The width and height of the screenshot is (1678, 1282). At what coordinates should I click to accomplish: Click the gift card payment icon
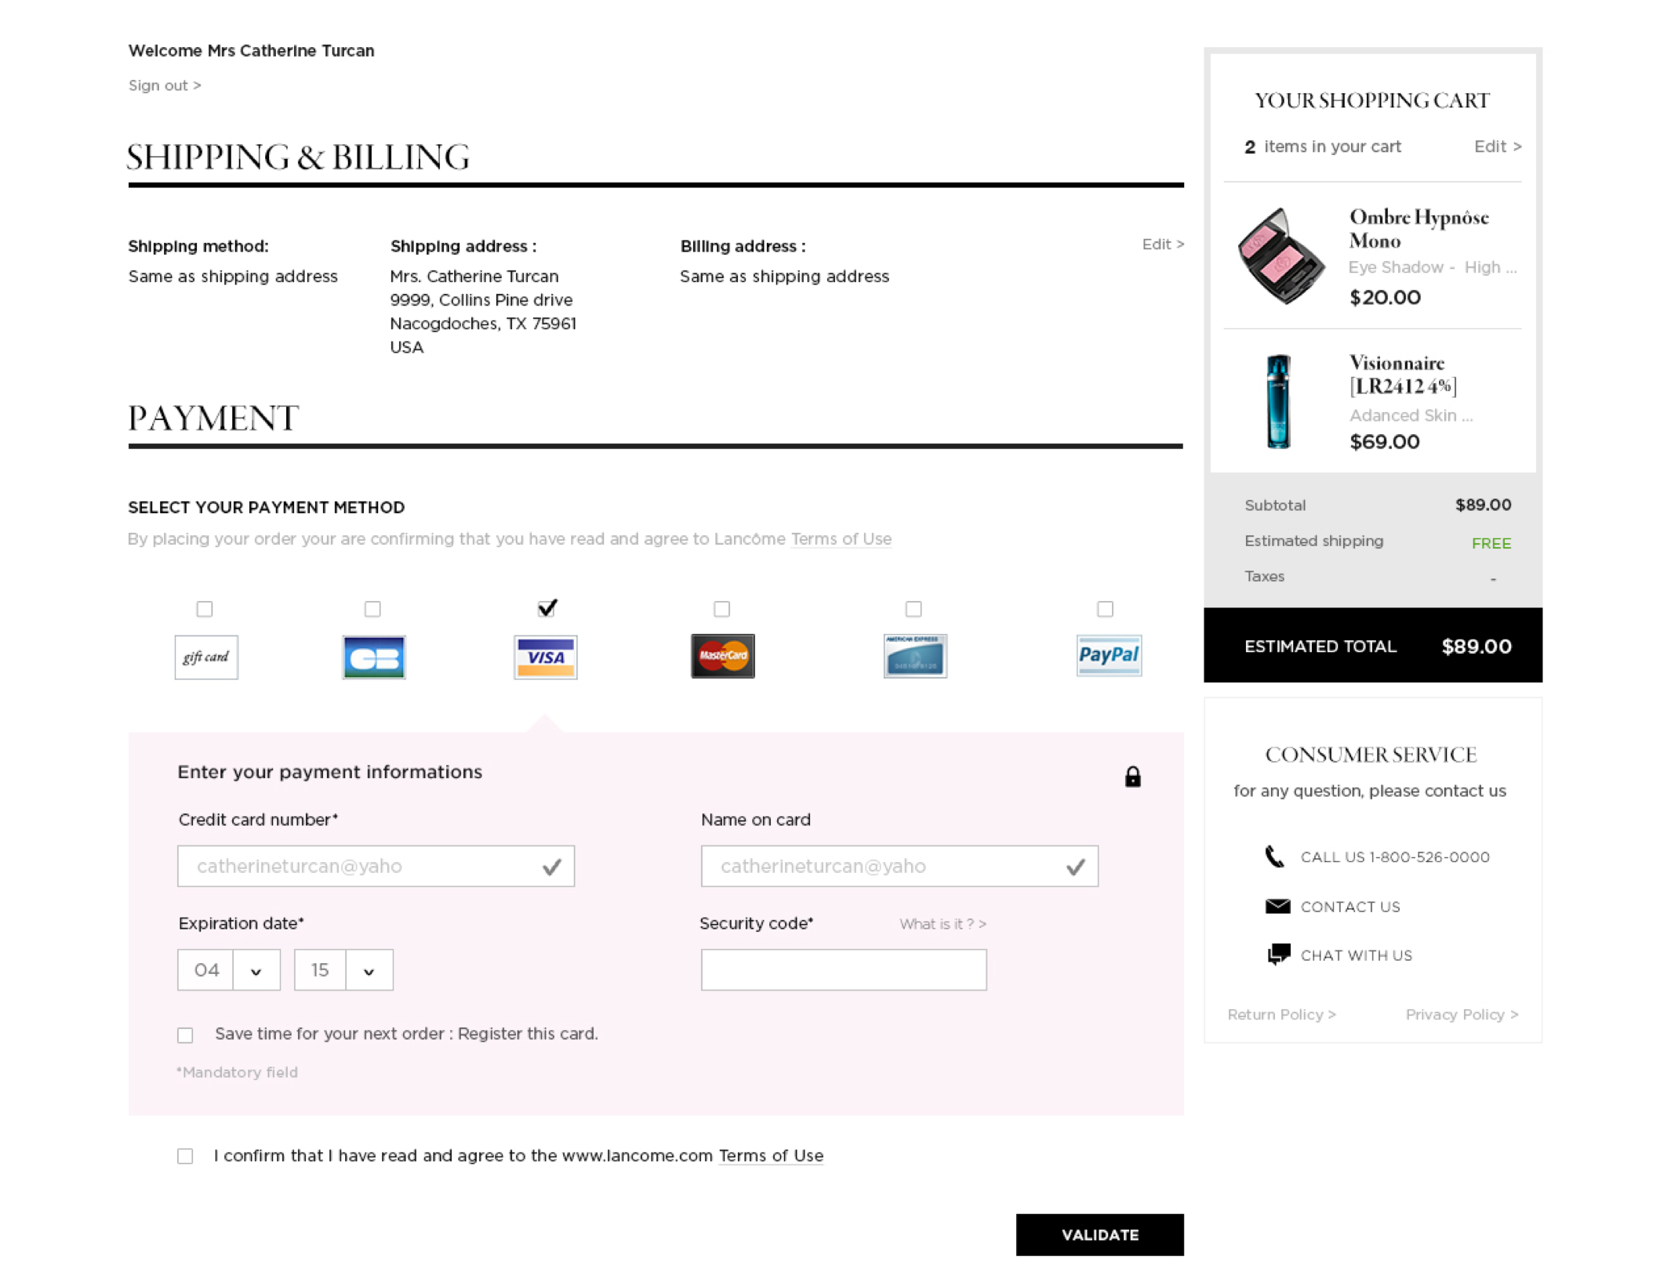click(206, 657)
